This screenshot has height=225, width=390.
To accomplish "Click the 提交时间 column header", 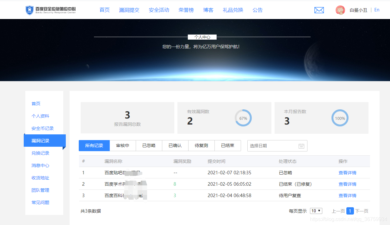I will [x=216, y=161].
